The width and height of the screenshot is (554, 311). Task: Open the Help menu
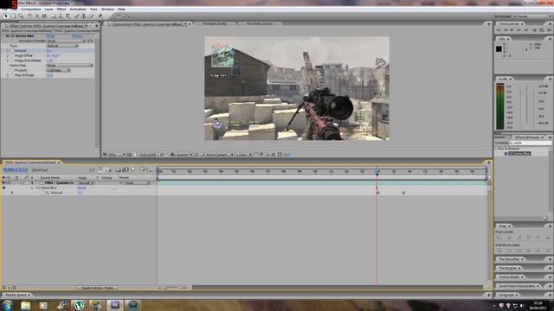(x=121, y=10)
